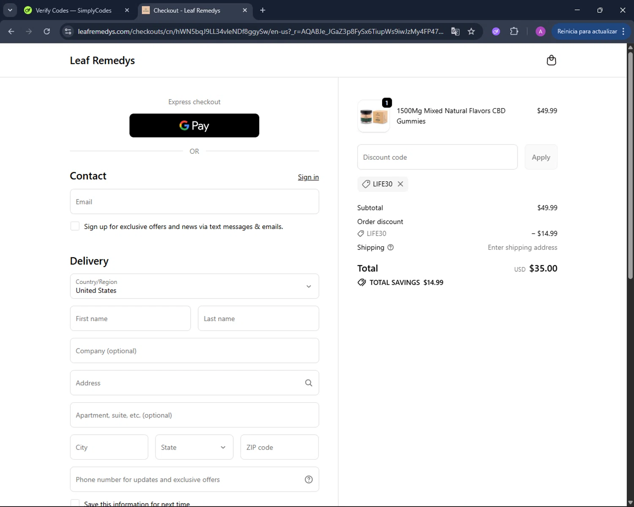Screen dimensions: 634x507
Task: Open the Country/Region dropdown
Action: [x=194, y=286]
